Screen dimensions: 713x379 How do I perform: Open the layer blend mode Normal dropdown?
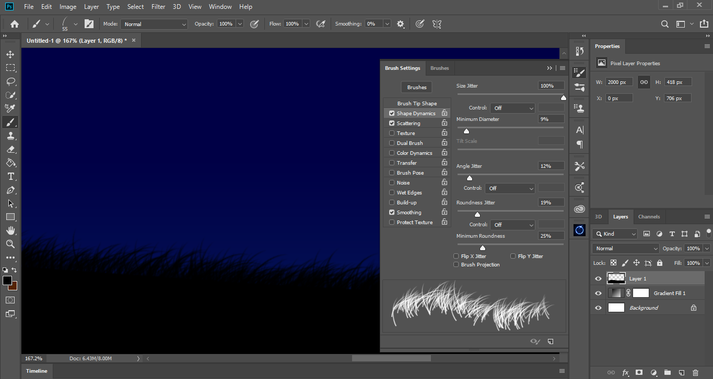tap(625, 249)
